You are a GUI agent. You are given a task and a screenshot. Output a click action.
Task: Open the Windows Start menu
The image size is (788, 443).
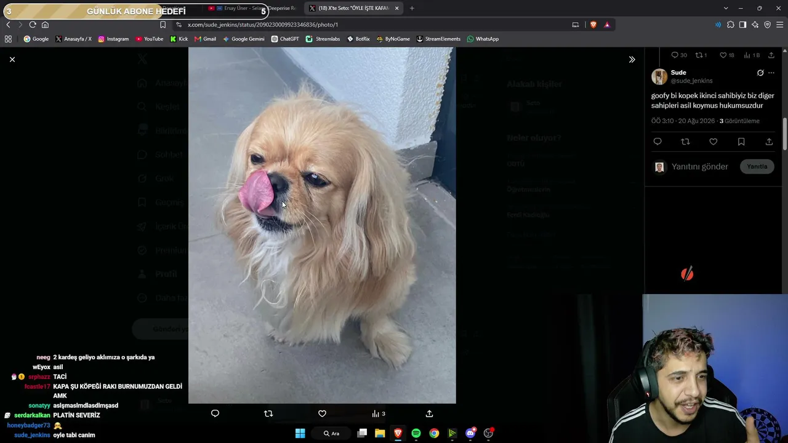[x=300, y=433]
